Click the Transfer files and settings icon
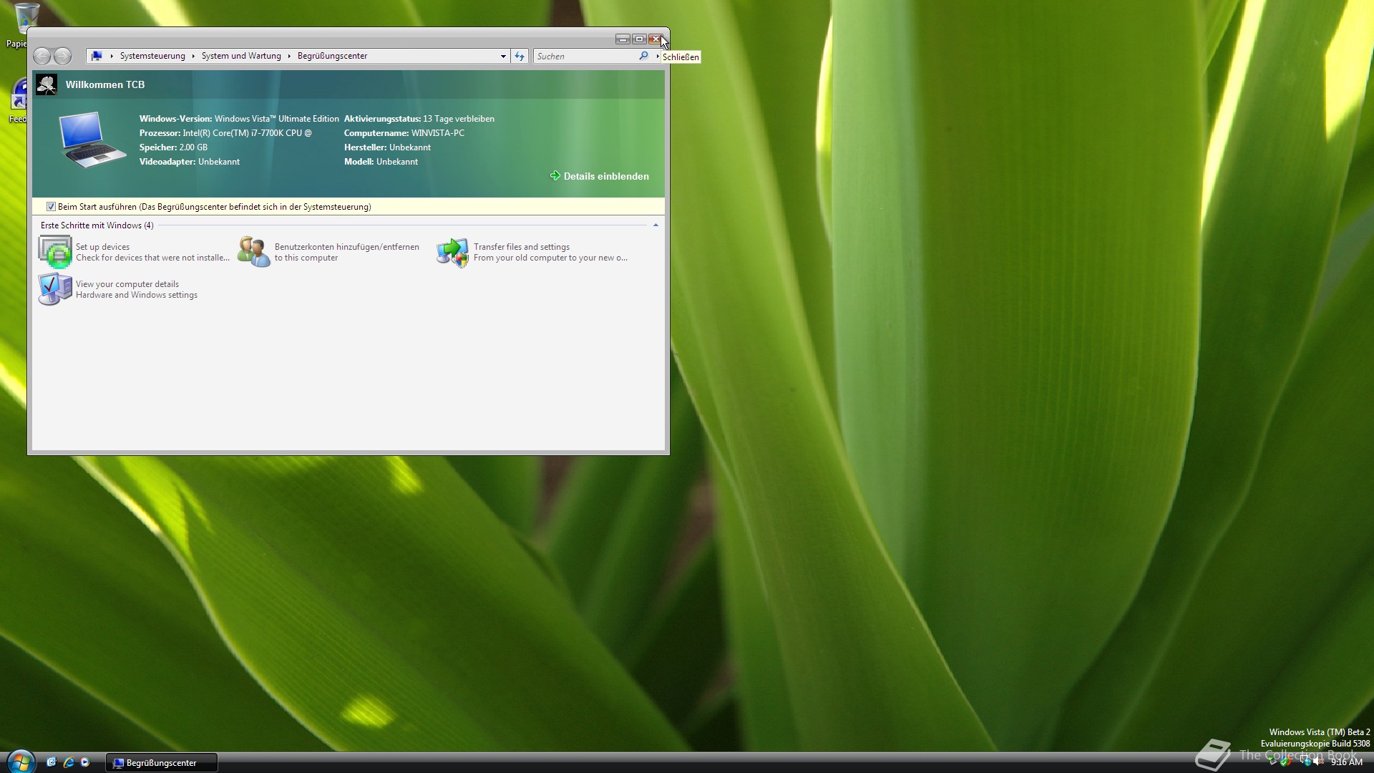1374x773 pixels. (453, 252)
